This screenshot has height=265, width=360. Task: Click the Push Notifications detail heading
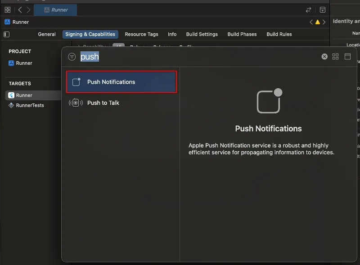click(x=268, y=129)
